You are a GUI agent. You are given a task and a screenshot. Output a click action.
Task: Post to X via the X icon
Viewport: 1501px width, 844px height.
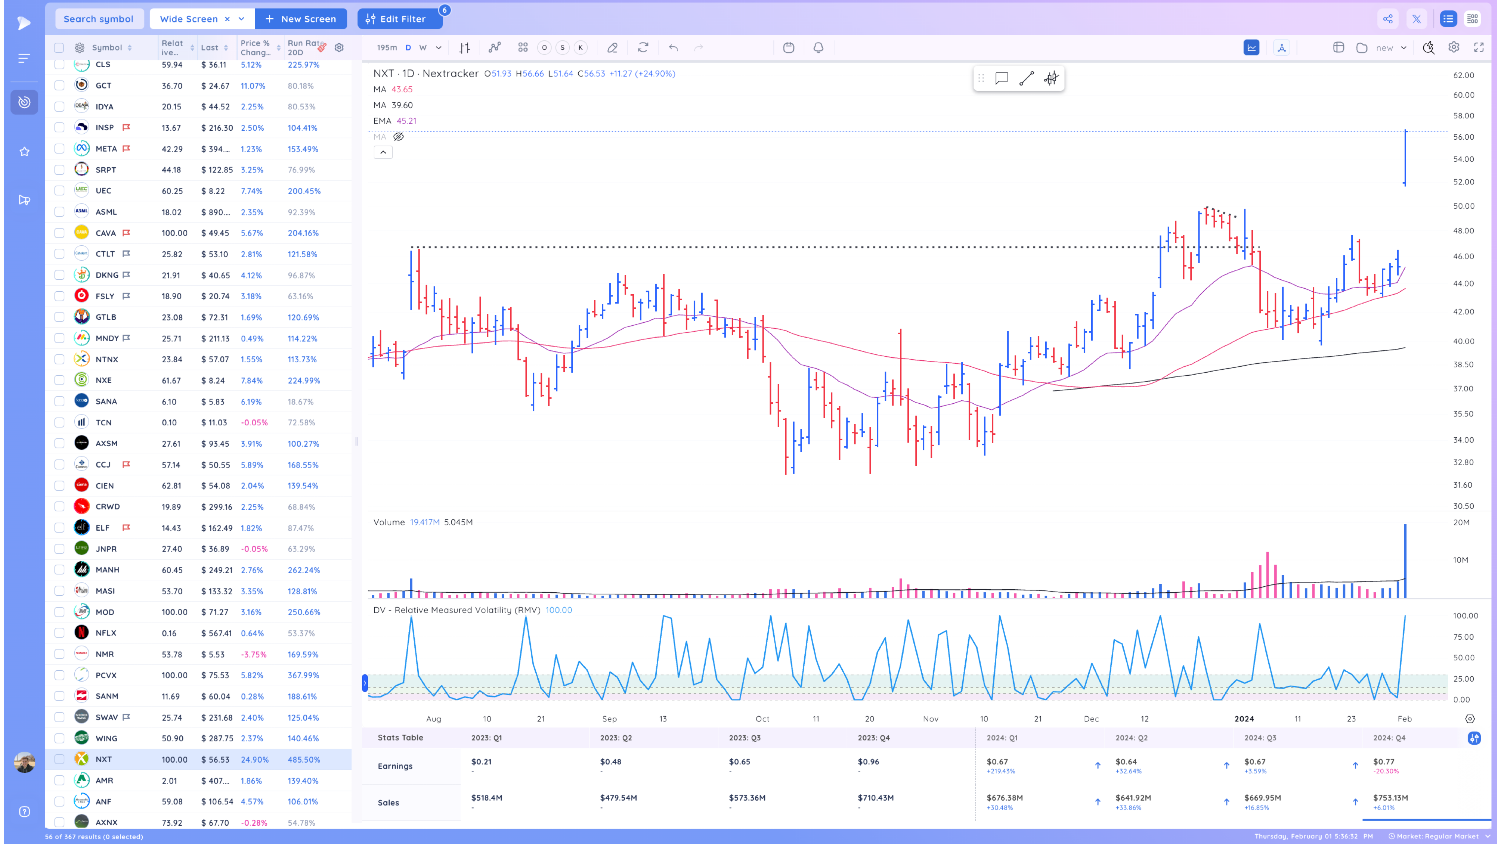(1417, 19)
